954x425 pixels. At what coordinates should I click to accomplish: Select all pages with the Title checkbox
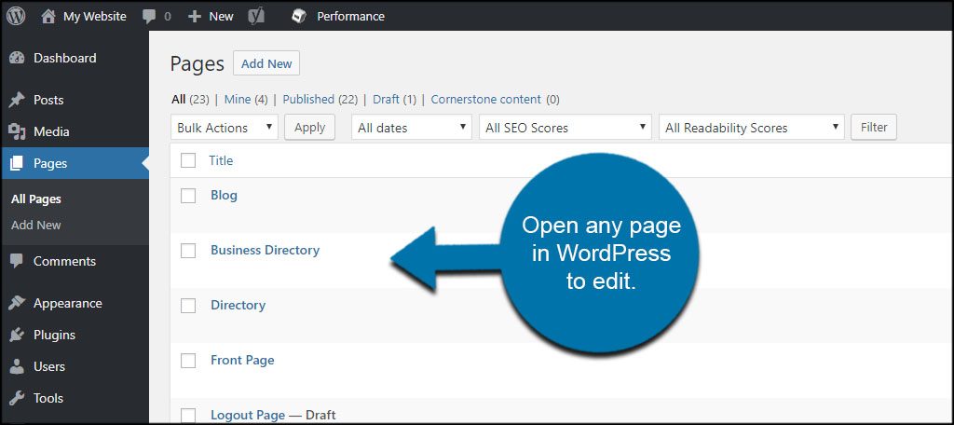coord(188,160)
